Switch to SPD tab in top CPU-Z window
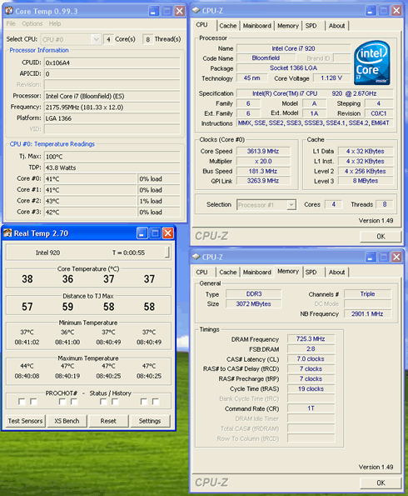Image resolution: width=408 pixels, height=496 pixels. (x=311, y=26)
